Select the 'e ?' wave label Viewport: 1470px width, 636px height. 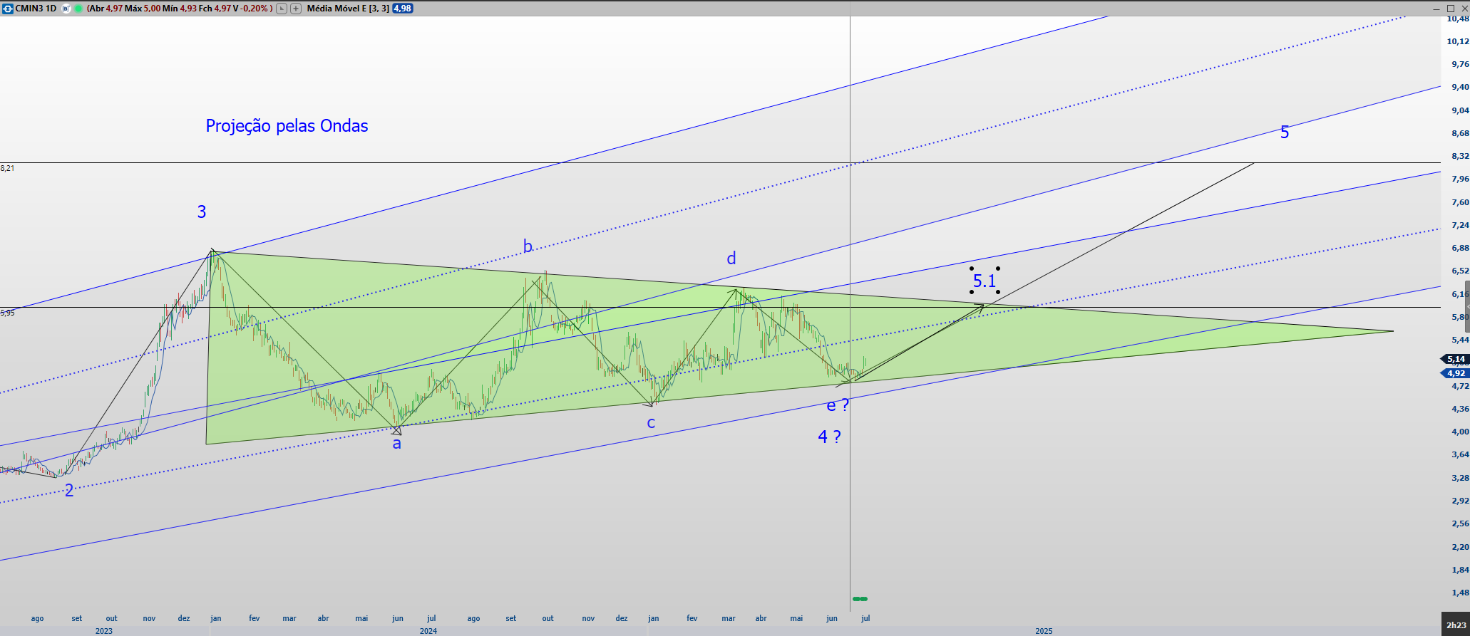pyautogui.click(x=838, y=405)
